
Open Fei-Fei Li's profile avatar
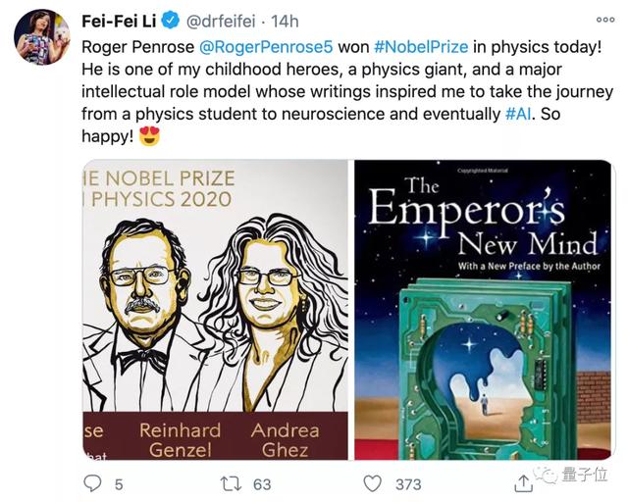41,37
